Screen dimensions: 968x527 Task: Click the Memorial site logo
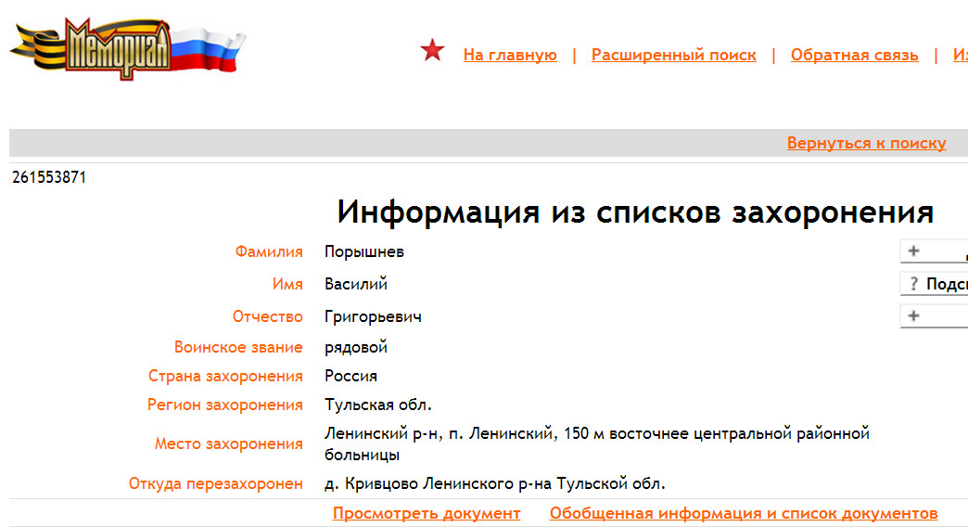[125, 48]
